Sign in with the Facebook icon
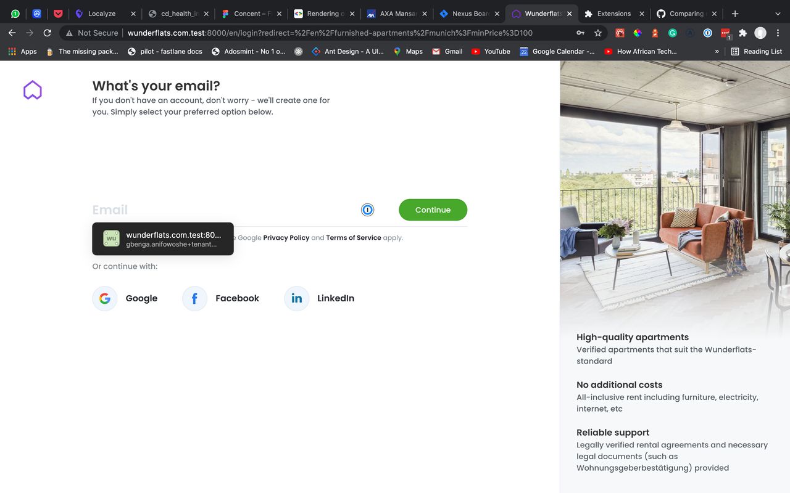790x493 pixels. [x=194, y=298]
